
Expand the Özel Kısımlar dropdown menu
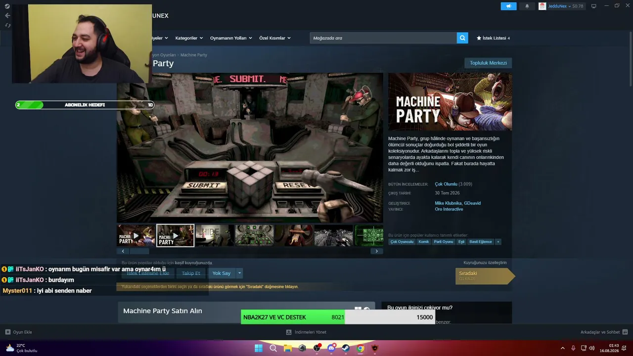click(x=275, y=38)
